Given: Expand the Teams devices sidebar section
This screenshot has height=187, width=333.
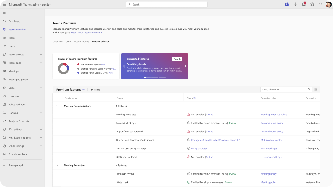Looking at the screenshot, I should [x=41, y=55].
